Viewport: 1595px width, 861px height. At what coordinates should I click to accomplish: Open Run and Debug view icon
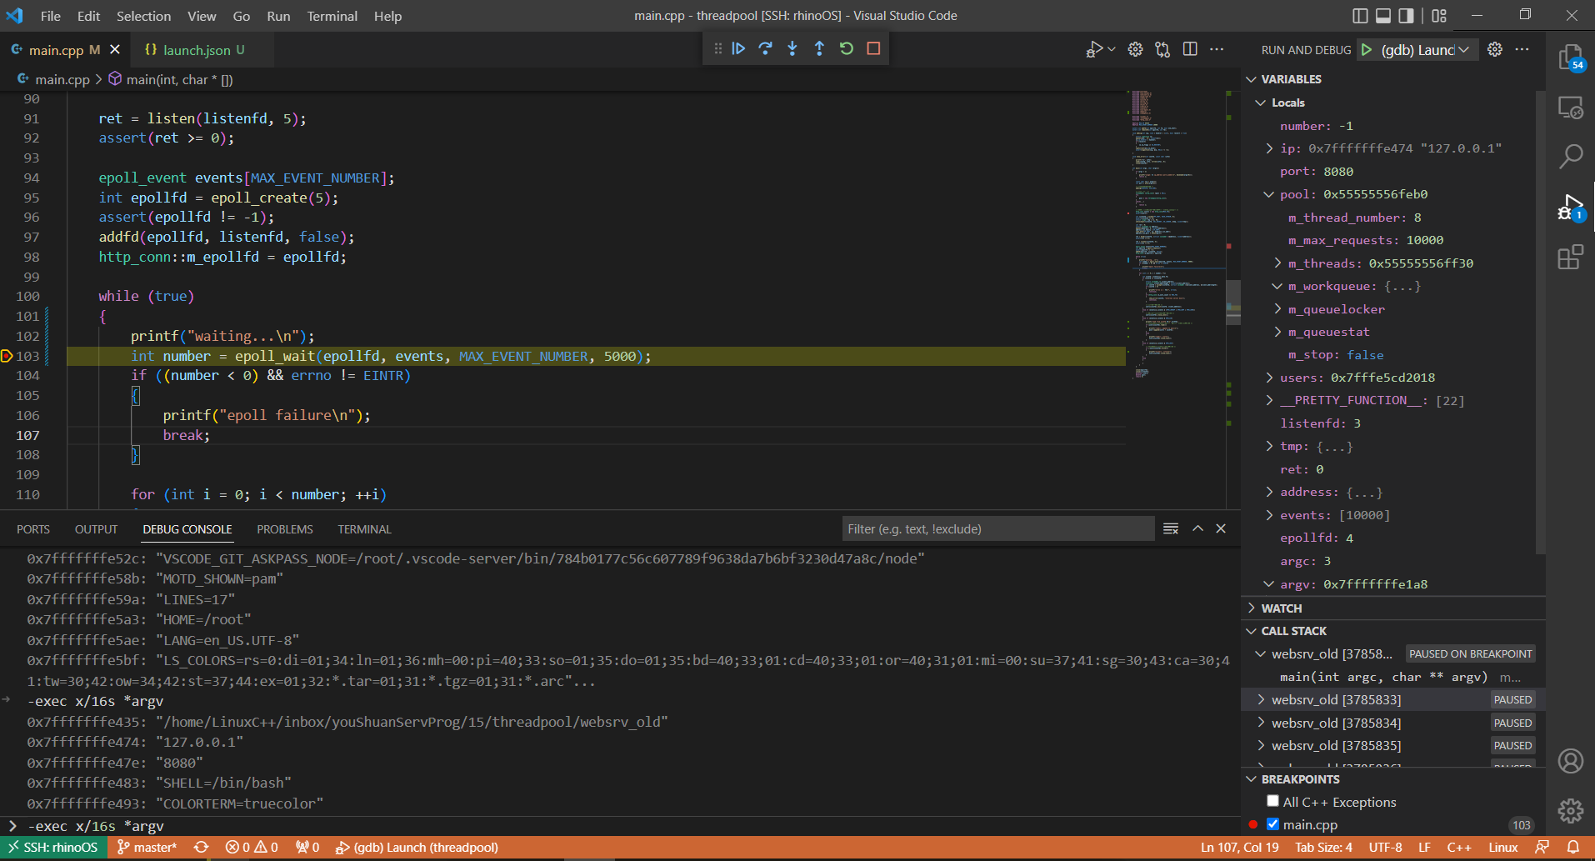(x=1571, y=208)
